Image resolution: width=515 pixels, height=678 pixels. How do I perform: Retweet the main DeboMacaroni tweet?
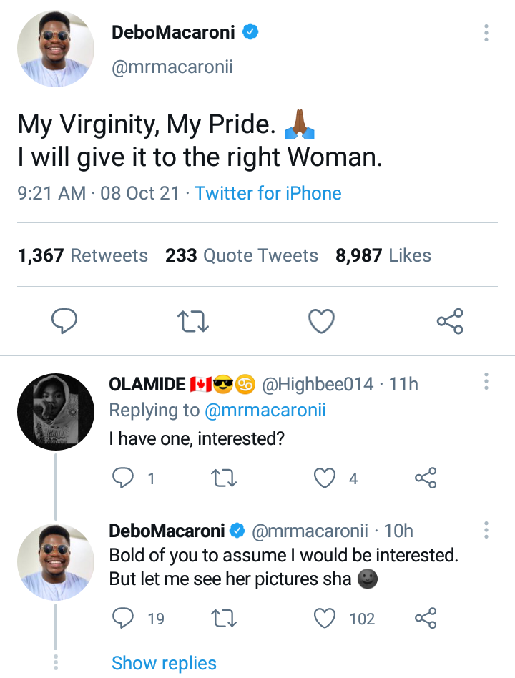point(192,321)
